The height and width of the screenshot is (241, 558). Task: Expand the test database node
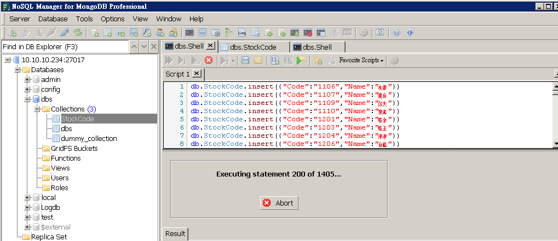click(x=27, y=217)
